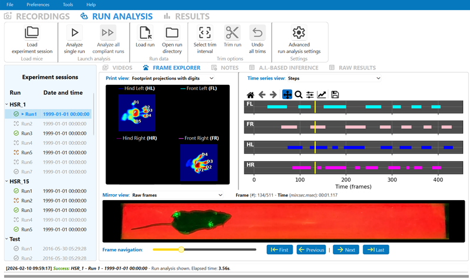Click the yellow frame marker in FL track

click(x=315, y=107)
